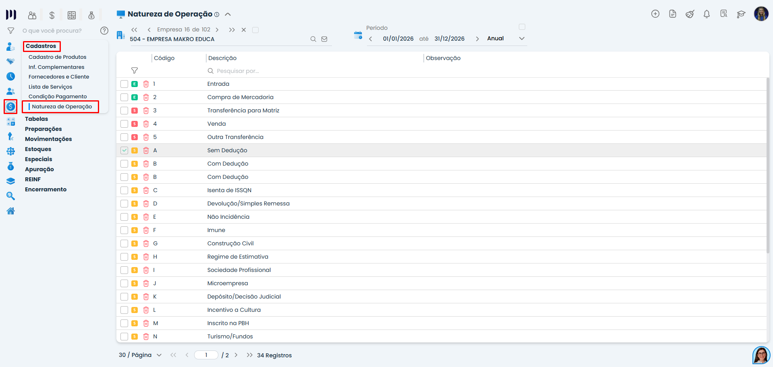Open Fornecedores e Cliente menu item
Viewport: 773px width, 367px height.
point(59,77)
